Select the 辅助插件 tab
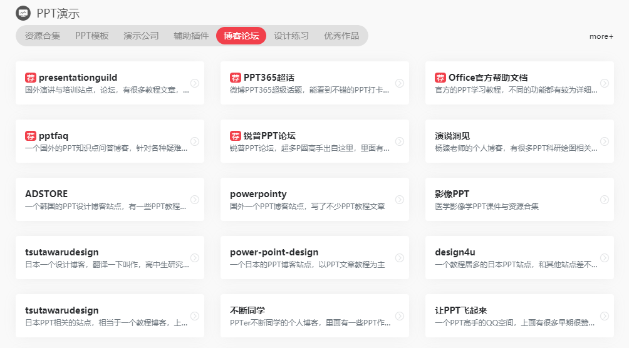Screen dimensions: 629x348 tap(191, 36)
